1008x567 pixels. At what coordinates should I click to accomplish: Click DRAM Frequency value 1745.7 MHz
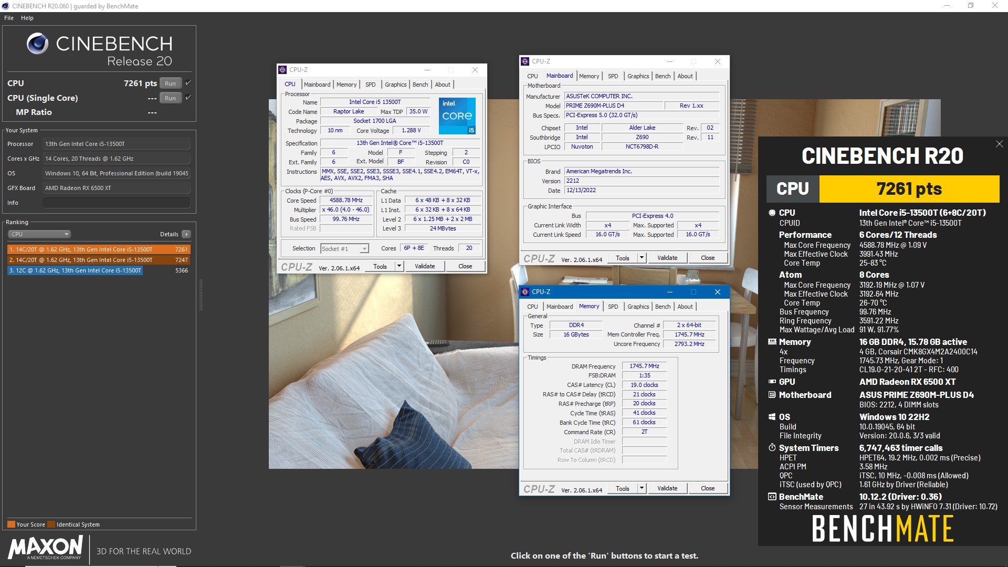click(x=644, y=366)
